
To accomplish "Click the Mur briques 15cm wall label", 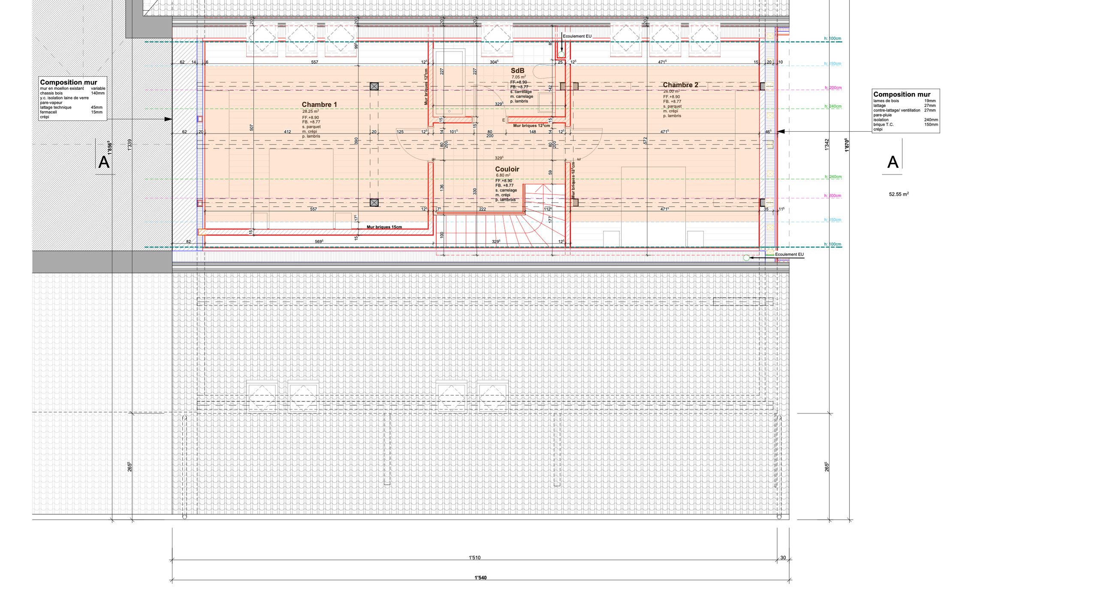I will pos(384,227).
